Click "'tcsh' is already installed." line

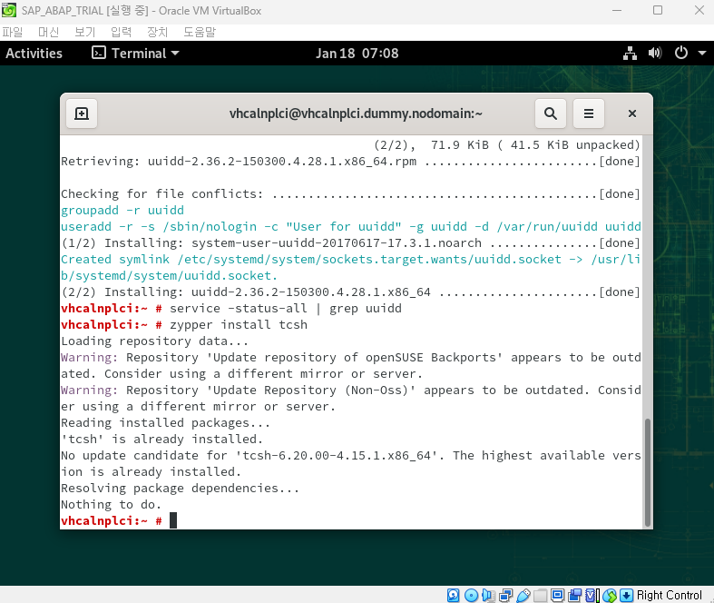[x=162, y=439]
